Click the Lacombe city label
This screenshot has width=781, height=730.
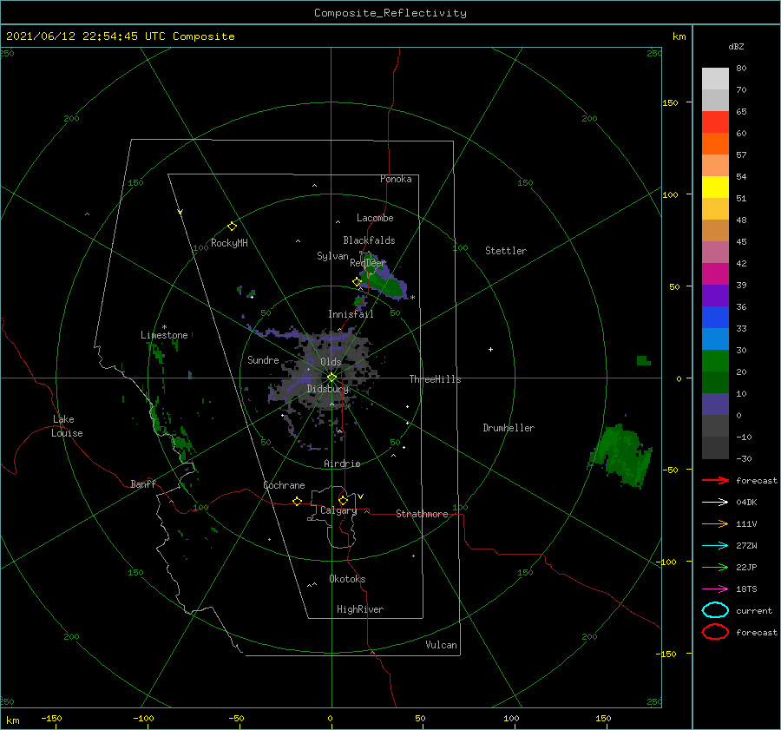tap(375, 218)
